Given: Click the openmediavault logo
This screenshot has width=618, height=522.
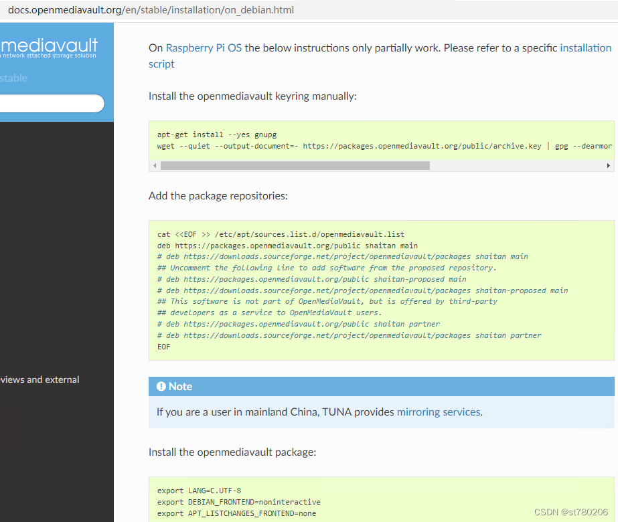Looking at the screenshot, I should pos(49,48).
